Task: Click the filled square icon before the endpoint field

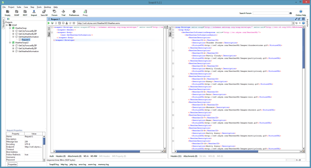Action: coord(74,23)
